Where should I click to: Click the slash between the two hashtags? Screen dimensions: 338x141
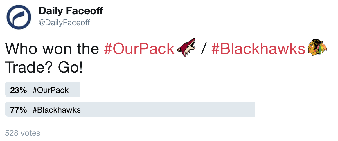coord(204,49)
